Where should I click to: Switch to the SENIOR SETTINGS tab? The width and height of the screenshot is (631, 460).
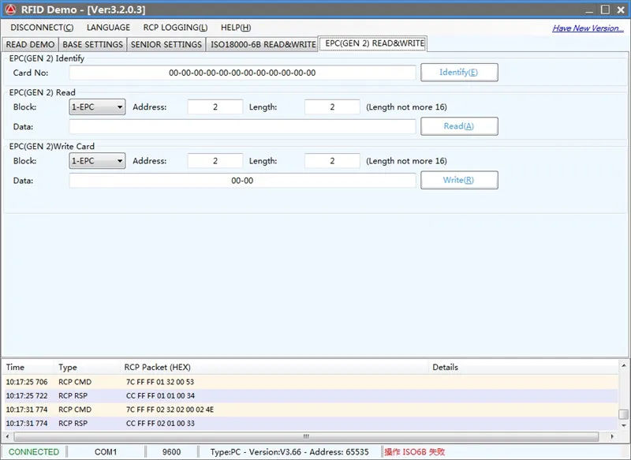[x=166, y=44]
